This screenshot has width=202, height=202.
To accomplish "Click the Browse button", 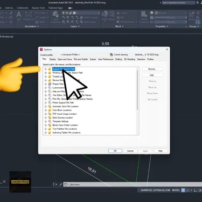I will [x=152, y=69].
